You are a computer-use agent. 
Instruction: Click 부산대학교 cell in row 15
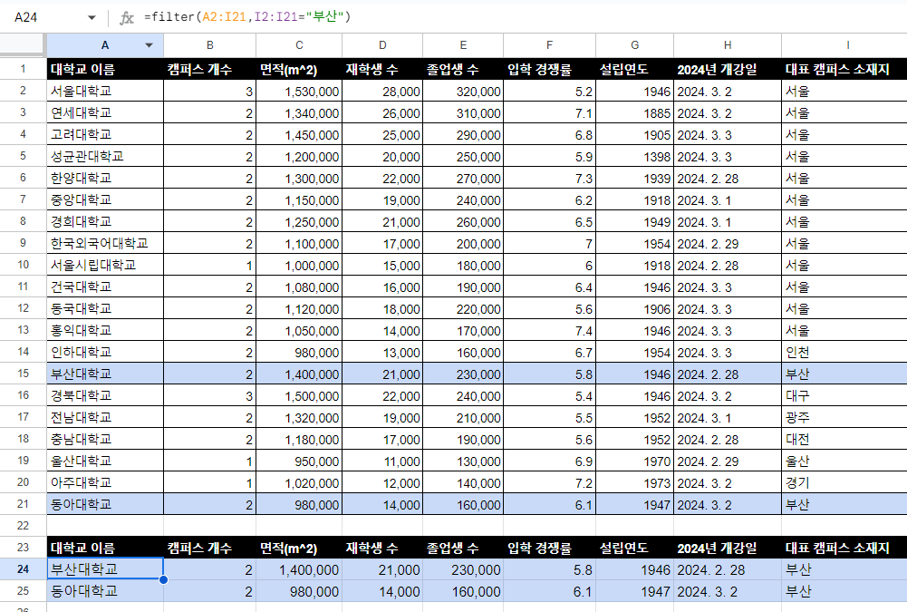point(105,374)
